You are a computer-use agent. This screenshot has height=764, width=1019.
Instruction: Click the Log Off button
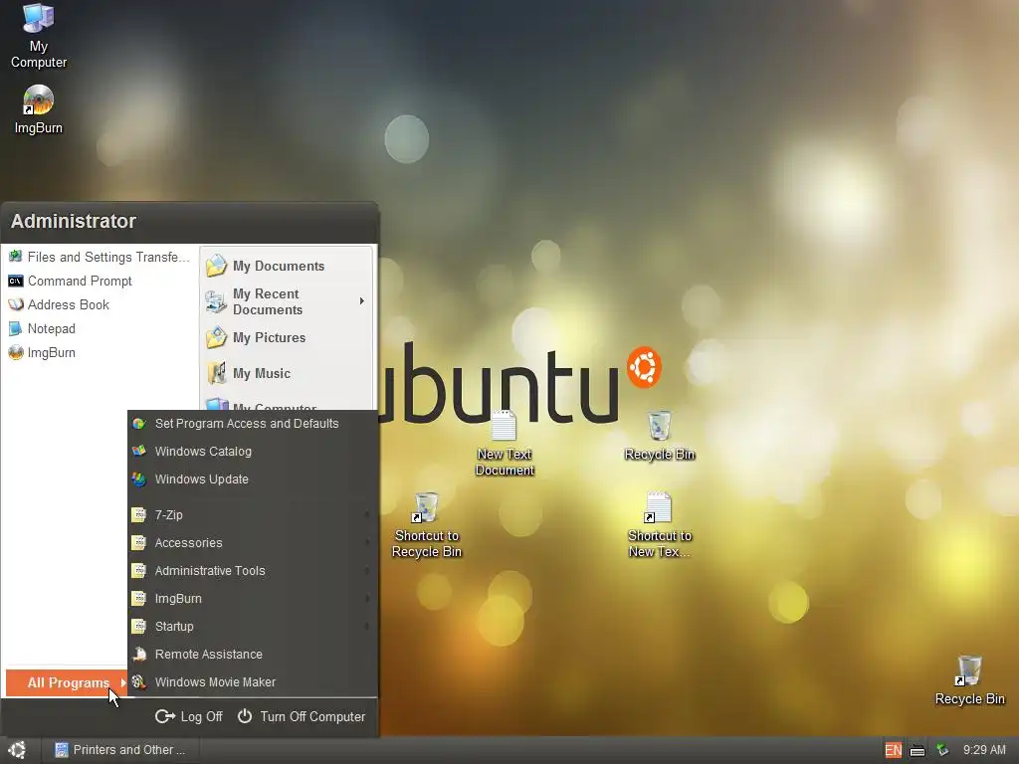click(x=188, y=716)
